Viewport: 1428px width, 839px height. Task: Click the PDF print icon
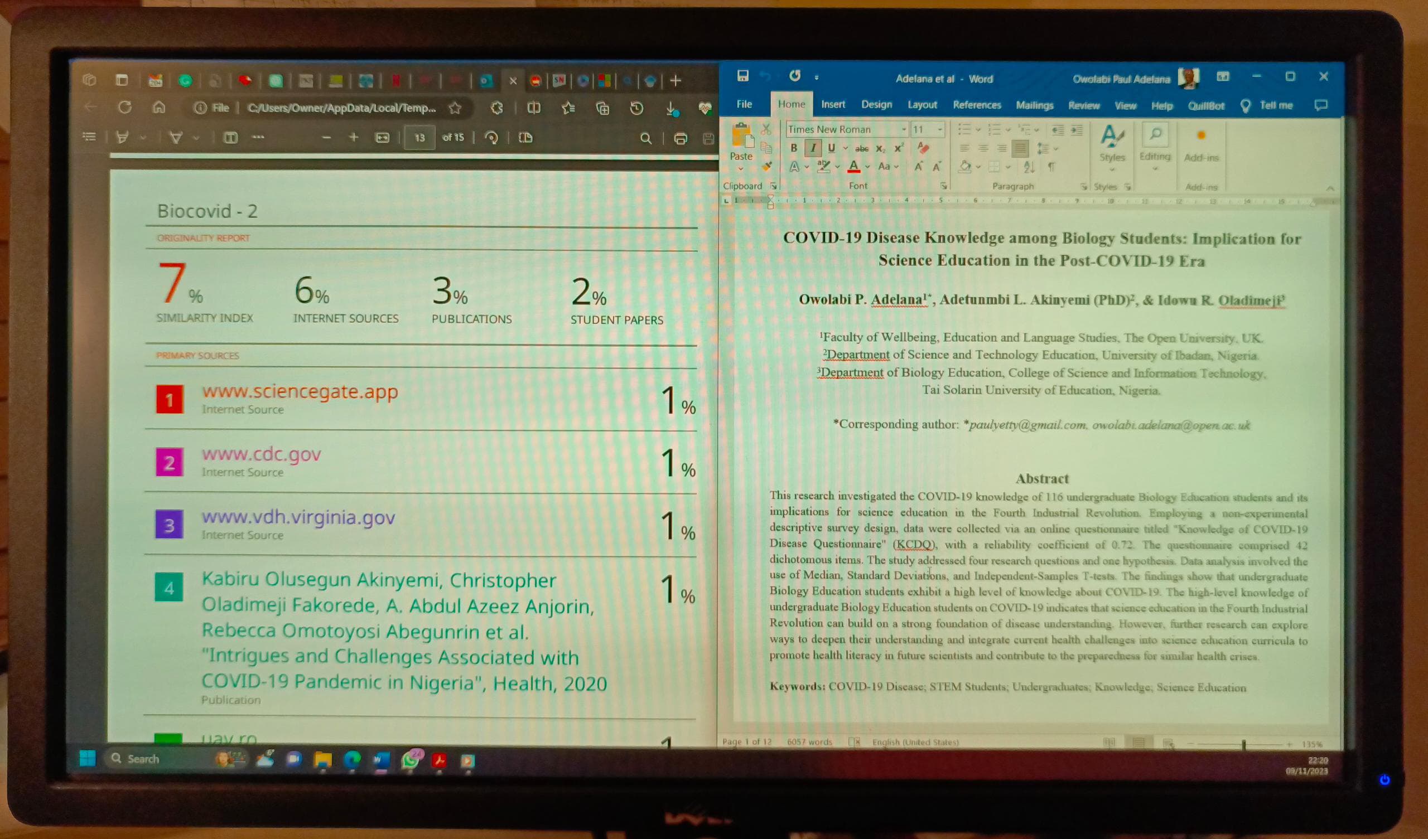pyautogui.click(x=680, y=138)
